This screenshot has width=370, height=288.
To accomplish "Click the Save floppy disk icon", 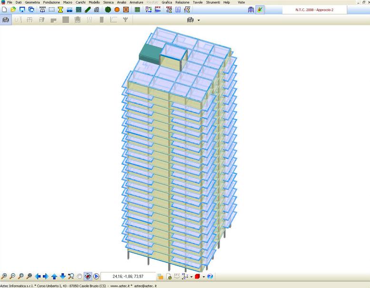I will pyautogui.click(x=22, y=10).
